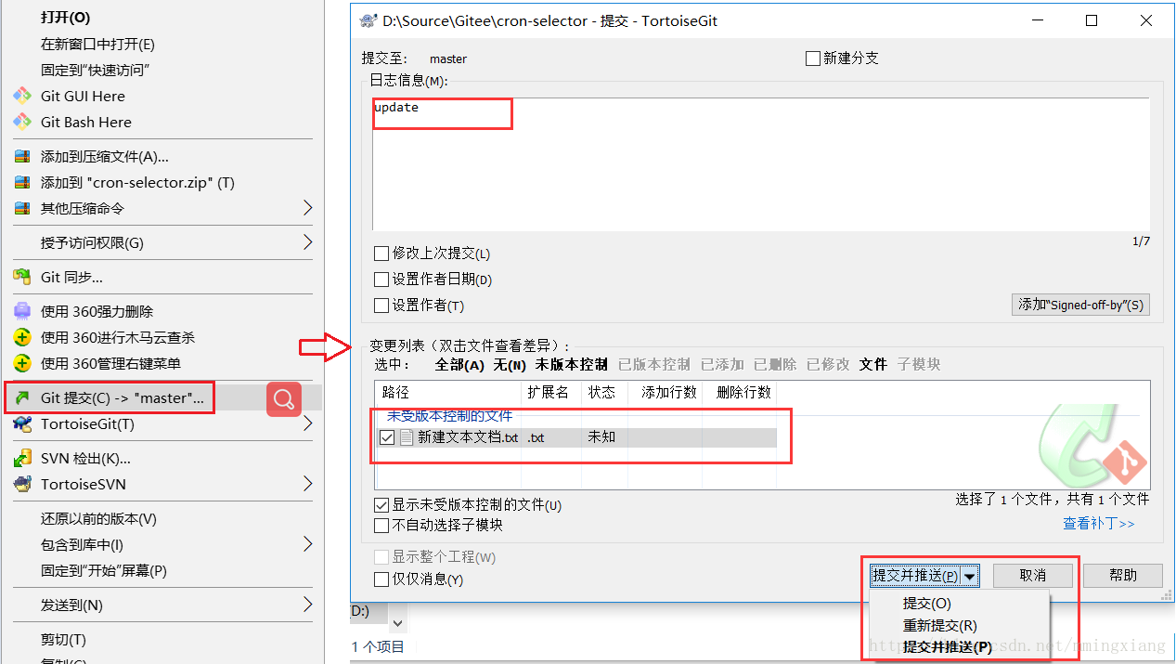This screenshot has height=664, width=1176.
Task: Expand the 包含到库中(I) submenu arrow
Action: point(308,544)
